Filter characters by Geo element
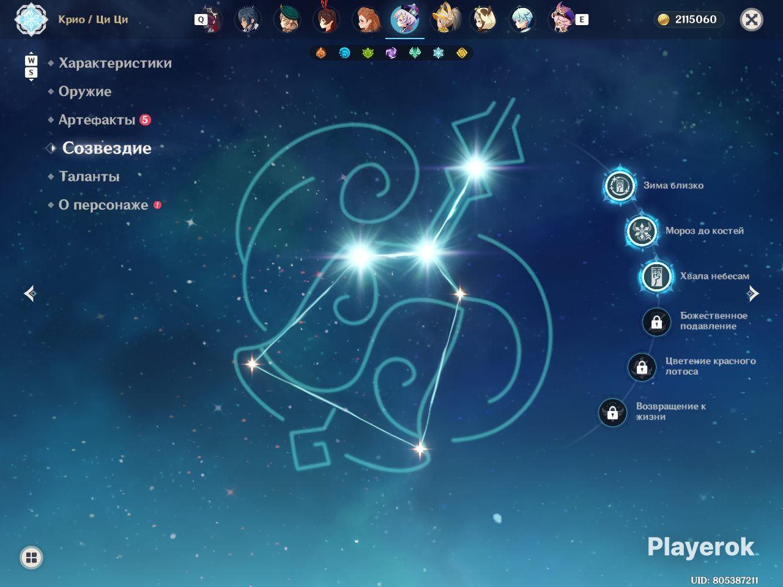This screenshot has height=587, width=783. click(x=462, y=53)
